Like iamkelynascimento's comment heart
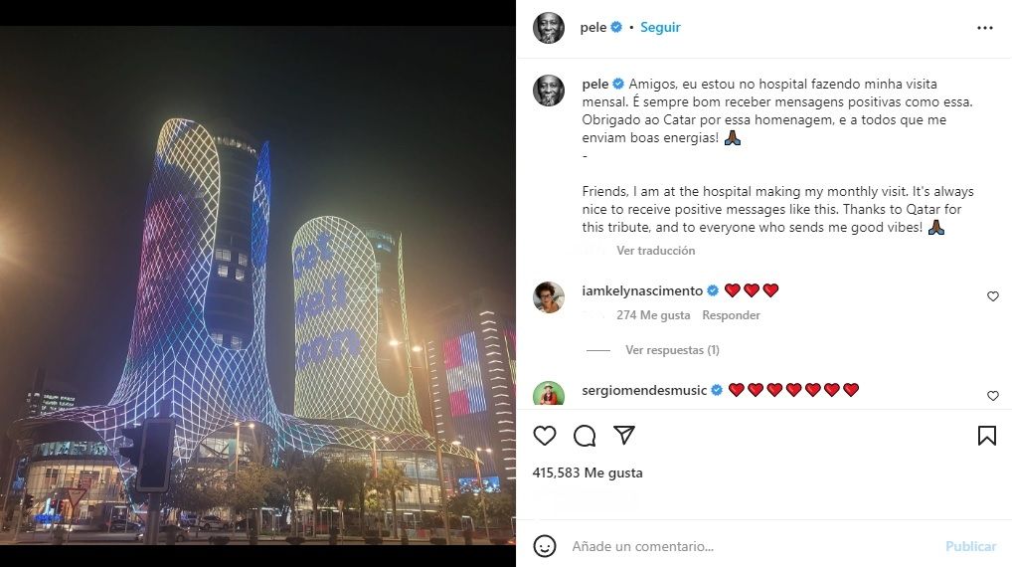The width and height of the screenshot is (1012, 567). pyautogui.click(x=993, y=296)
